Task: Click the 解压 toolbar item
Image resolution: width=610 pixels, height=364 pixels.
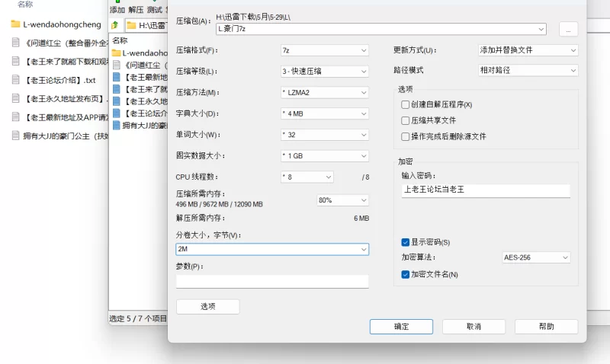Action: click(136, 9)
